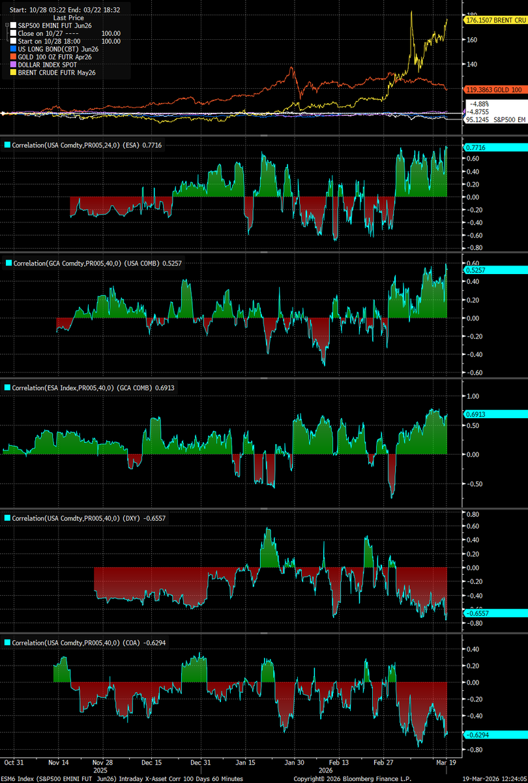
Task: Collapse the S&P500 EMINI legend tree toggle
Action: coord(6,25)
